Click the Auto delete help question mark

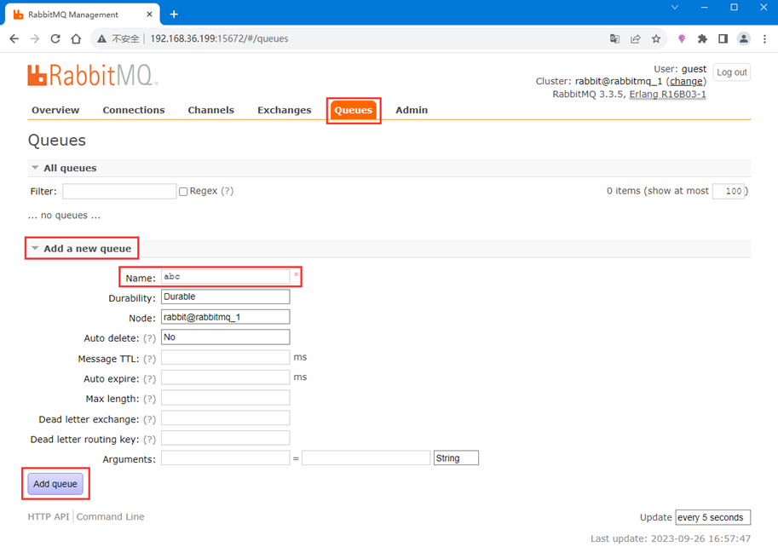coord(149,338)
